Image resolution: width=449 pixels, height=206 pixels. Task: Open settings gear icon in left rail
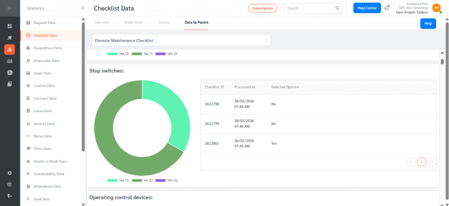(10, 173)
